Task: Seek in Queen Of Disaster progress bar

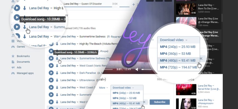Action: [91, 7]
